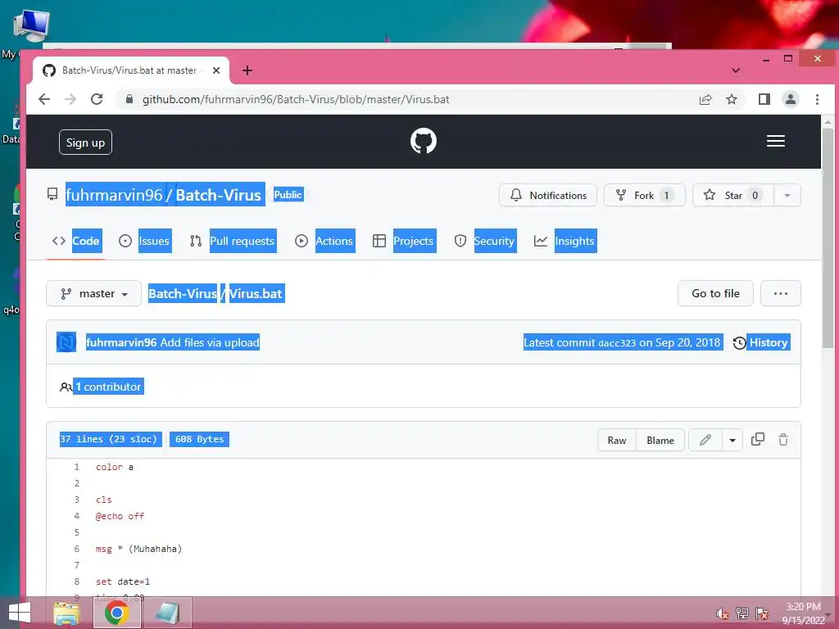Viewport: 839px width, 629px height.
Task: Click the taskbar clock
Action: 803,613
